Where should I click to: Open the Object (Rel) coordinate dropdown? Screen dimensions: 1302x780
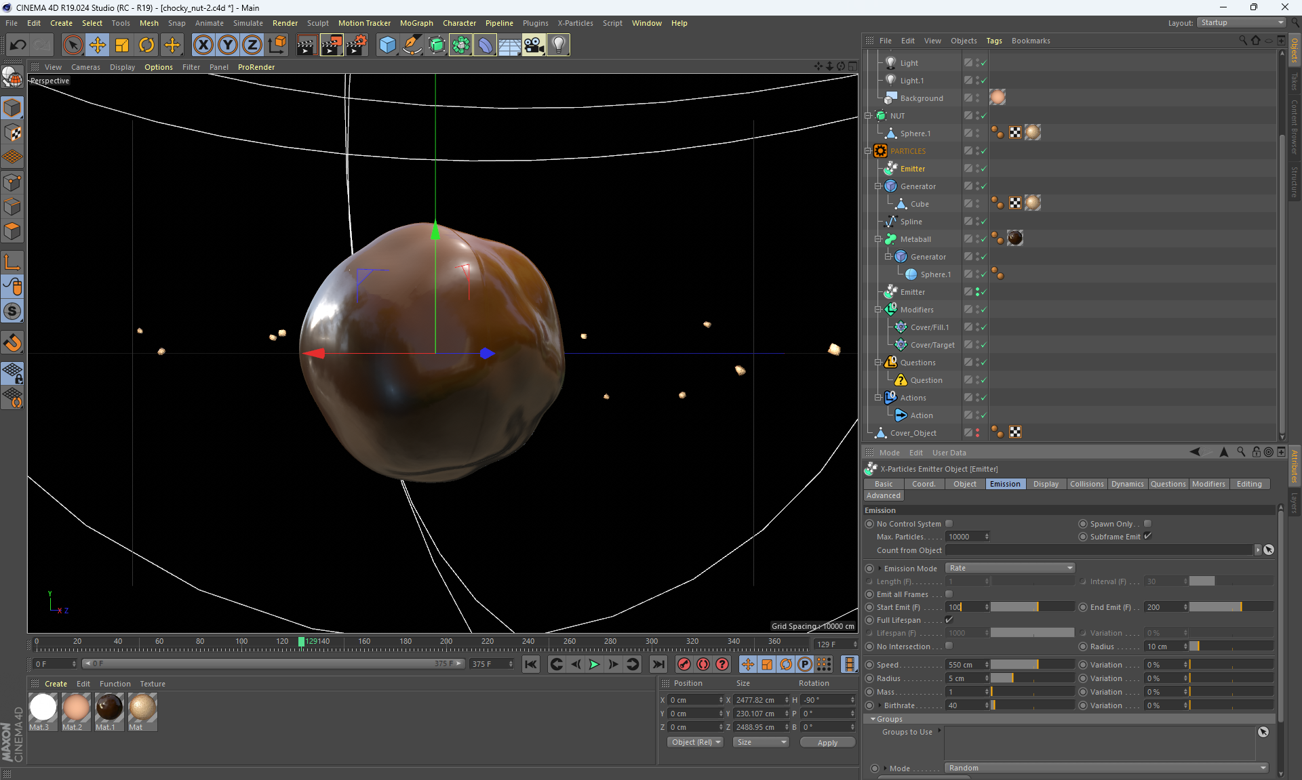pyautogui.click(x=695, y=742)
